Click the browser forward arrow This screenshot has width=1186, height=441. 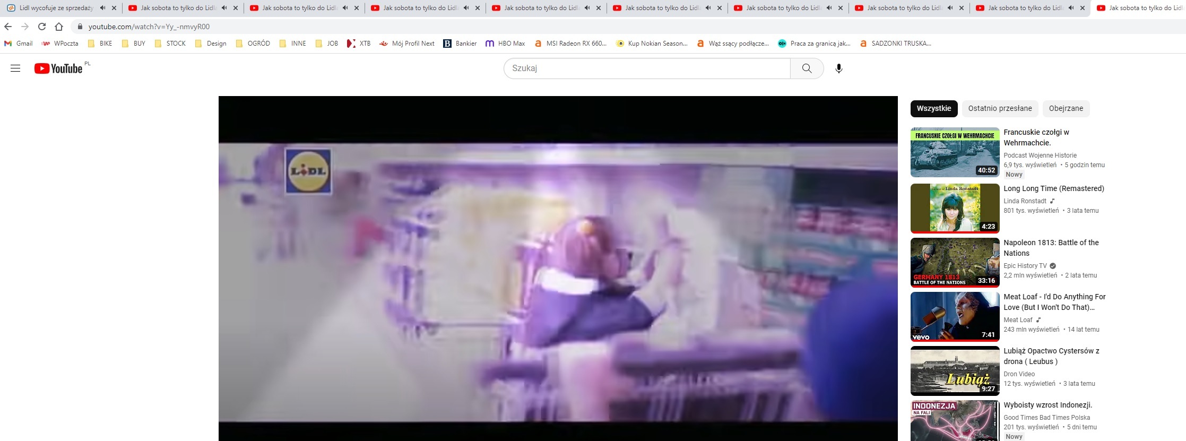[25, 27]
